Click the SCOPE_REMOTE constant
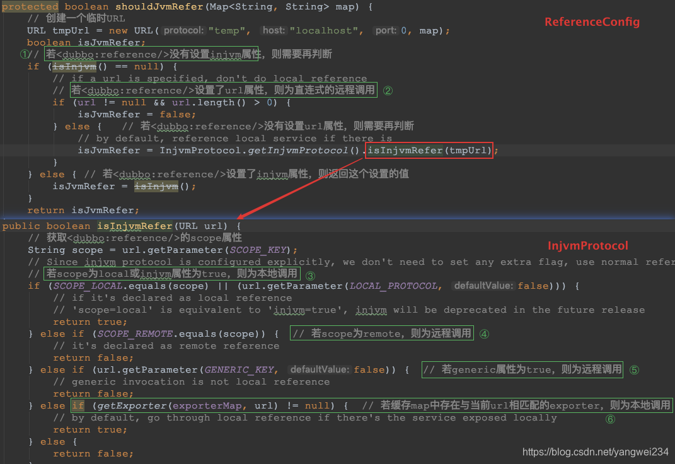 point(135,334)
